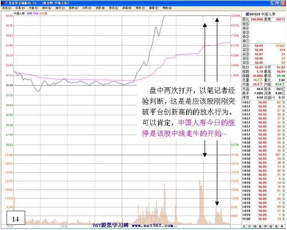Open the 报价(B) menu

[x=47, y=8]
